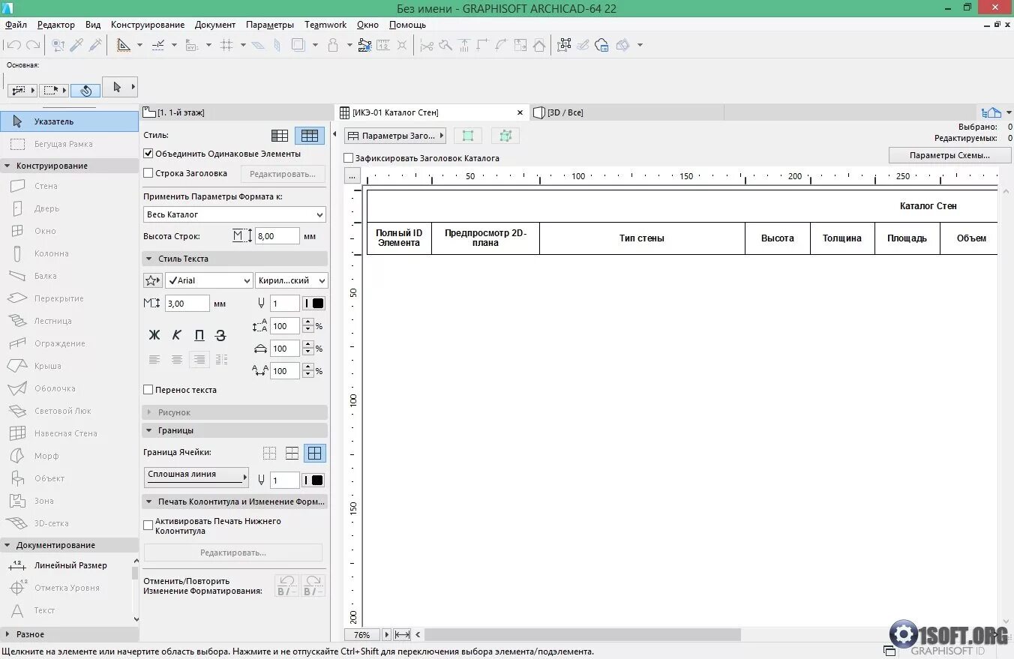Image resolution: width=1014 pixels, height=659 pixels.
Task: Click the Undo arrow in the top toolbar
Action: [x=13, y=45]
